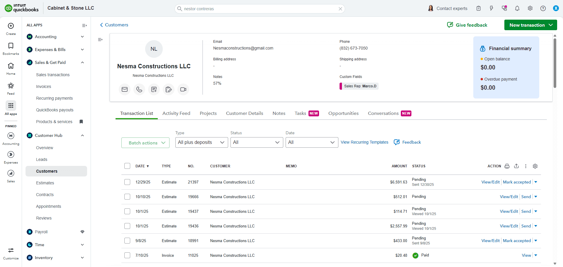Screen dimensions: 563x267
Task: Open the clipboard tasks icon in header
Action: 479,8
